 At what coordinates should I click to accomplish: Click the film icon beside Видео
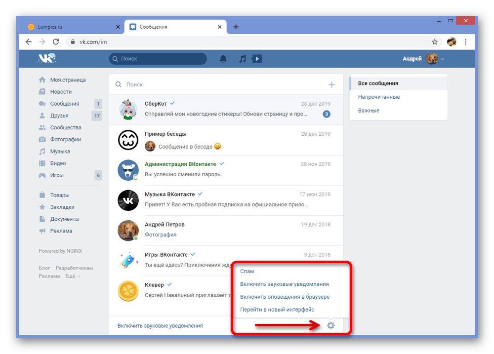coord(42,163)
